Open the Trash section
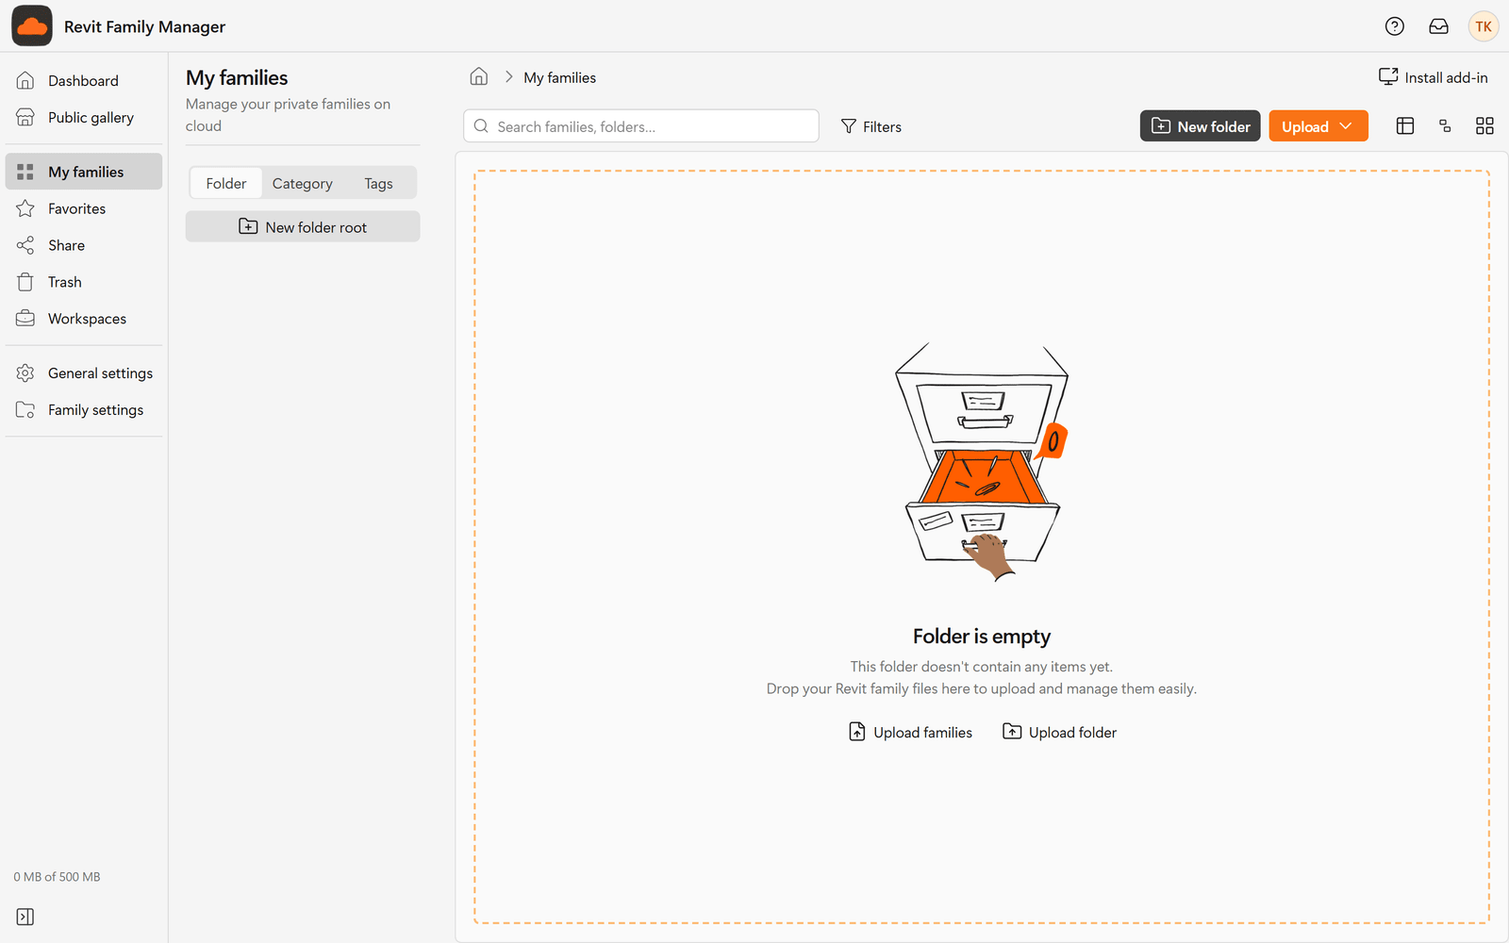1509x943 pixels. click(x=84, y=282)
